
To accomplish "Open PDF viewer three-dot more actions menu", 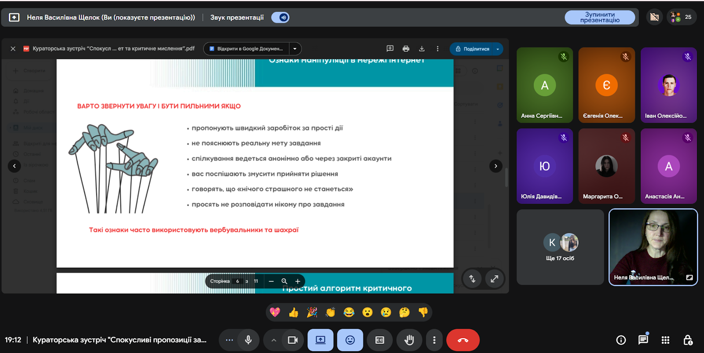I will [x=437, y=49].
